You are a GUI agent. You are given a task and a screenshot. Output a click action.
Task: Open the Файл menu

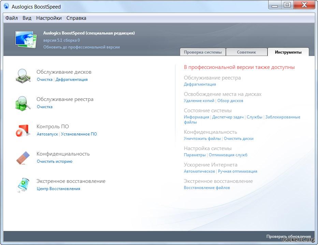[x=12, y=18]
